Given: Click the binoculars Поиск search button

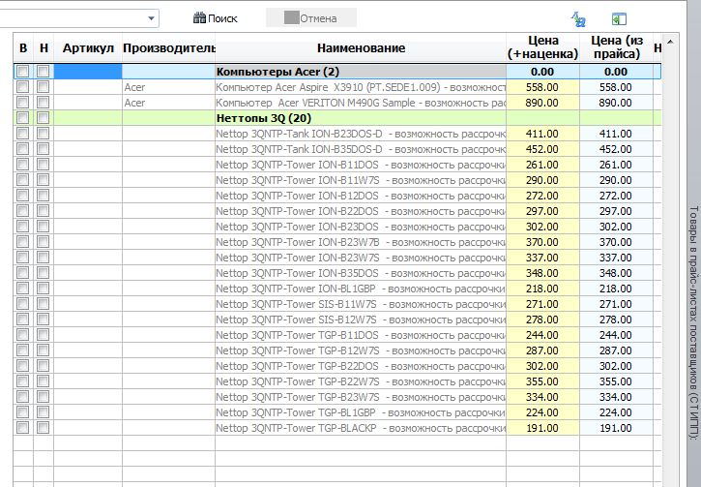Looking at the screenshot, I should [x=215, y=18].
